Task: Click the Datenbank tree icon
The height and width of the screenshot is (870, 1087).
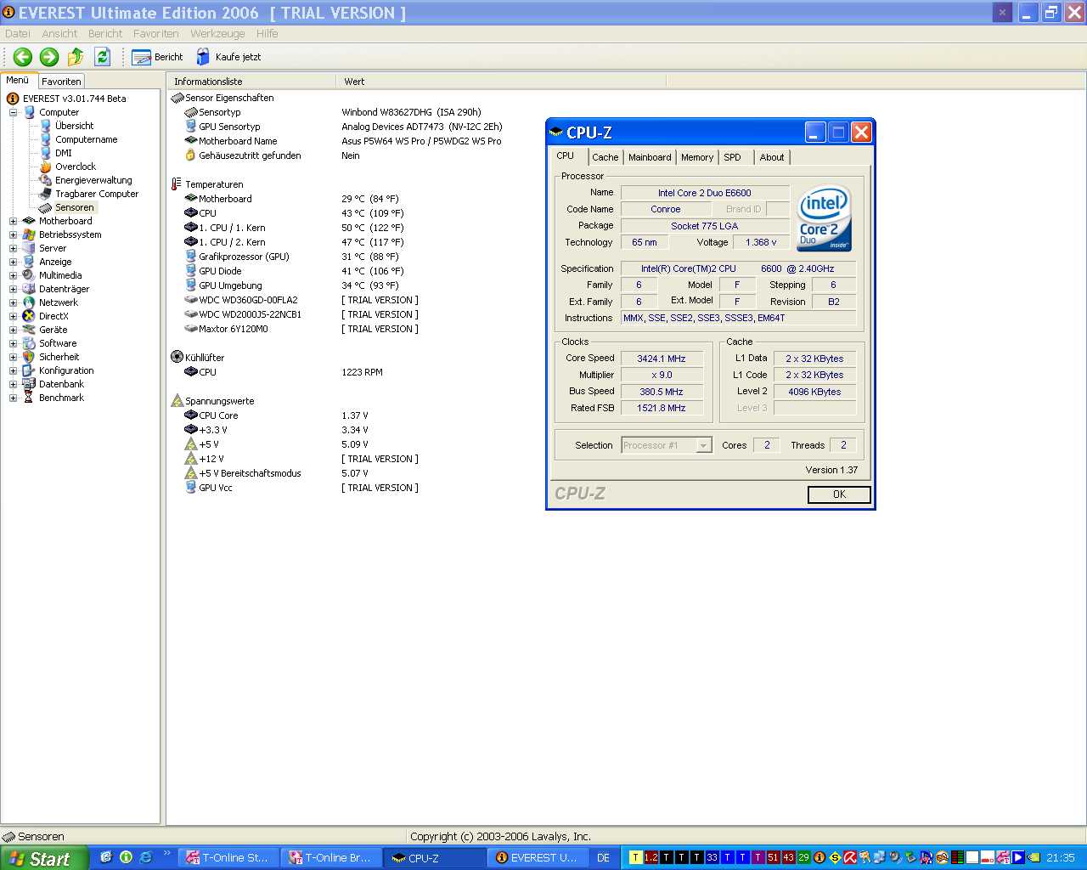Action: point(29,384)
